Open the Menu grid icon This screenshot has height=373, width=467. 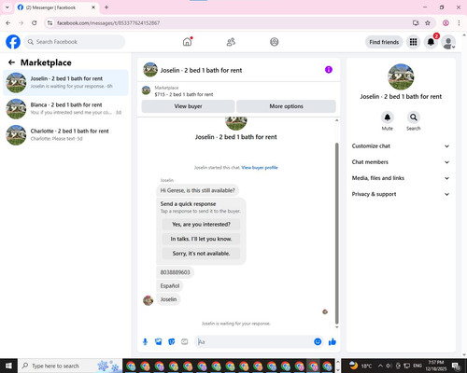(413, 42)
